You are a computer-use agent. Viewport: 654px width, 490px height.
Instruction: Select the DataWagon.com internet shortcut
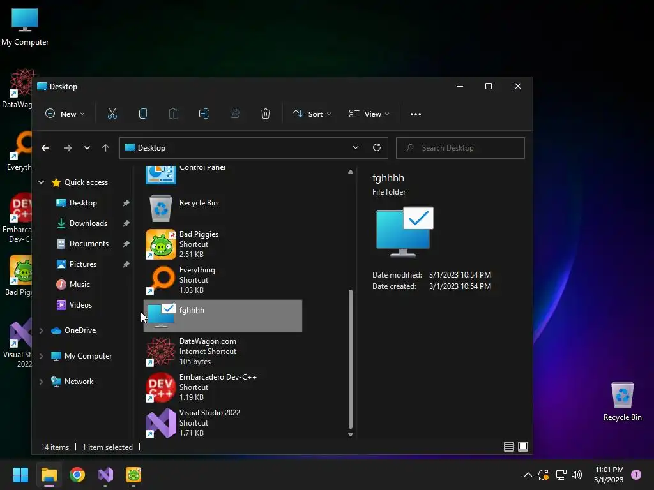click(223, 352)
